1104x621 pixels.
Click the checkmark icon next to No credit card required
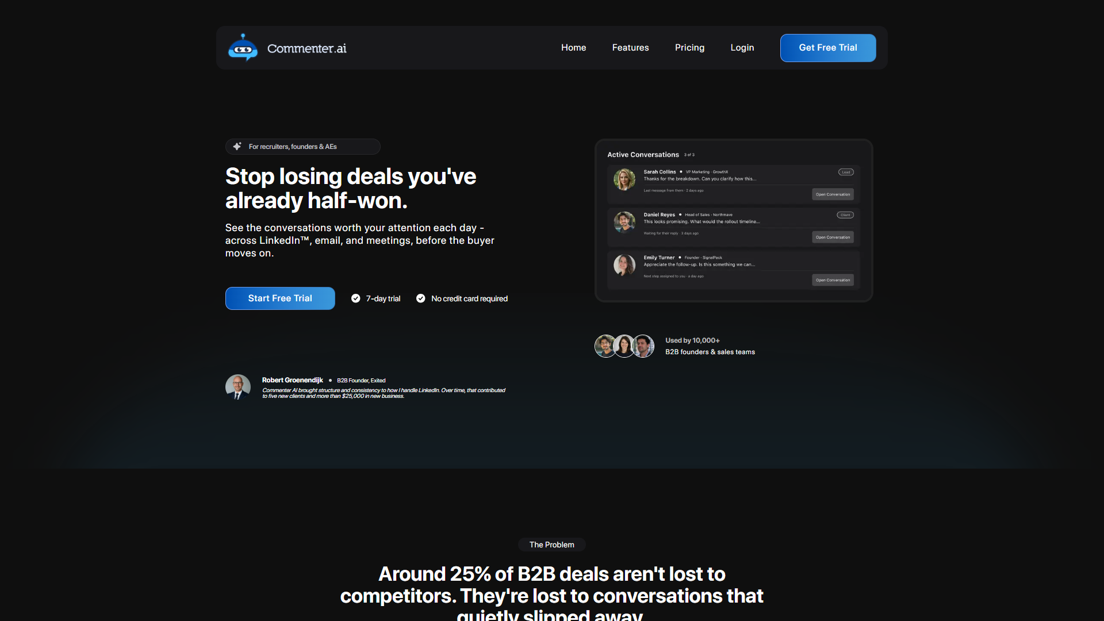point(421,298)
